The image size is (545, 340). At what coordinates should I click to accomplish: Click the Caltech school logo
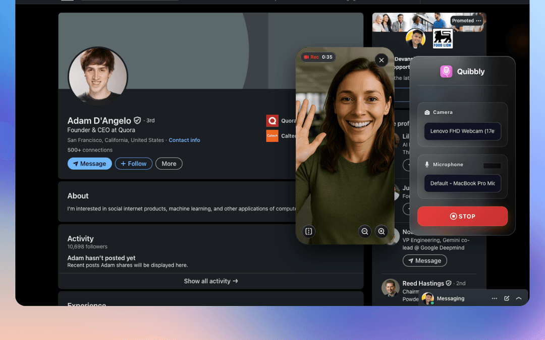tap(272, 136)
